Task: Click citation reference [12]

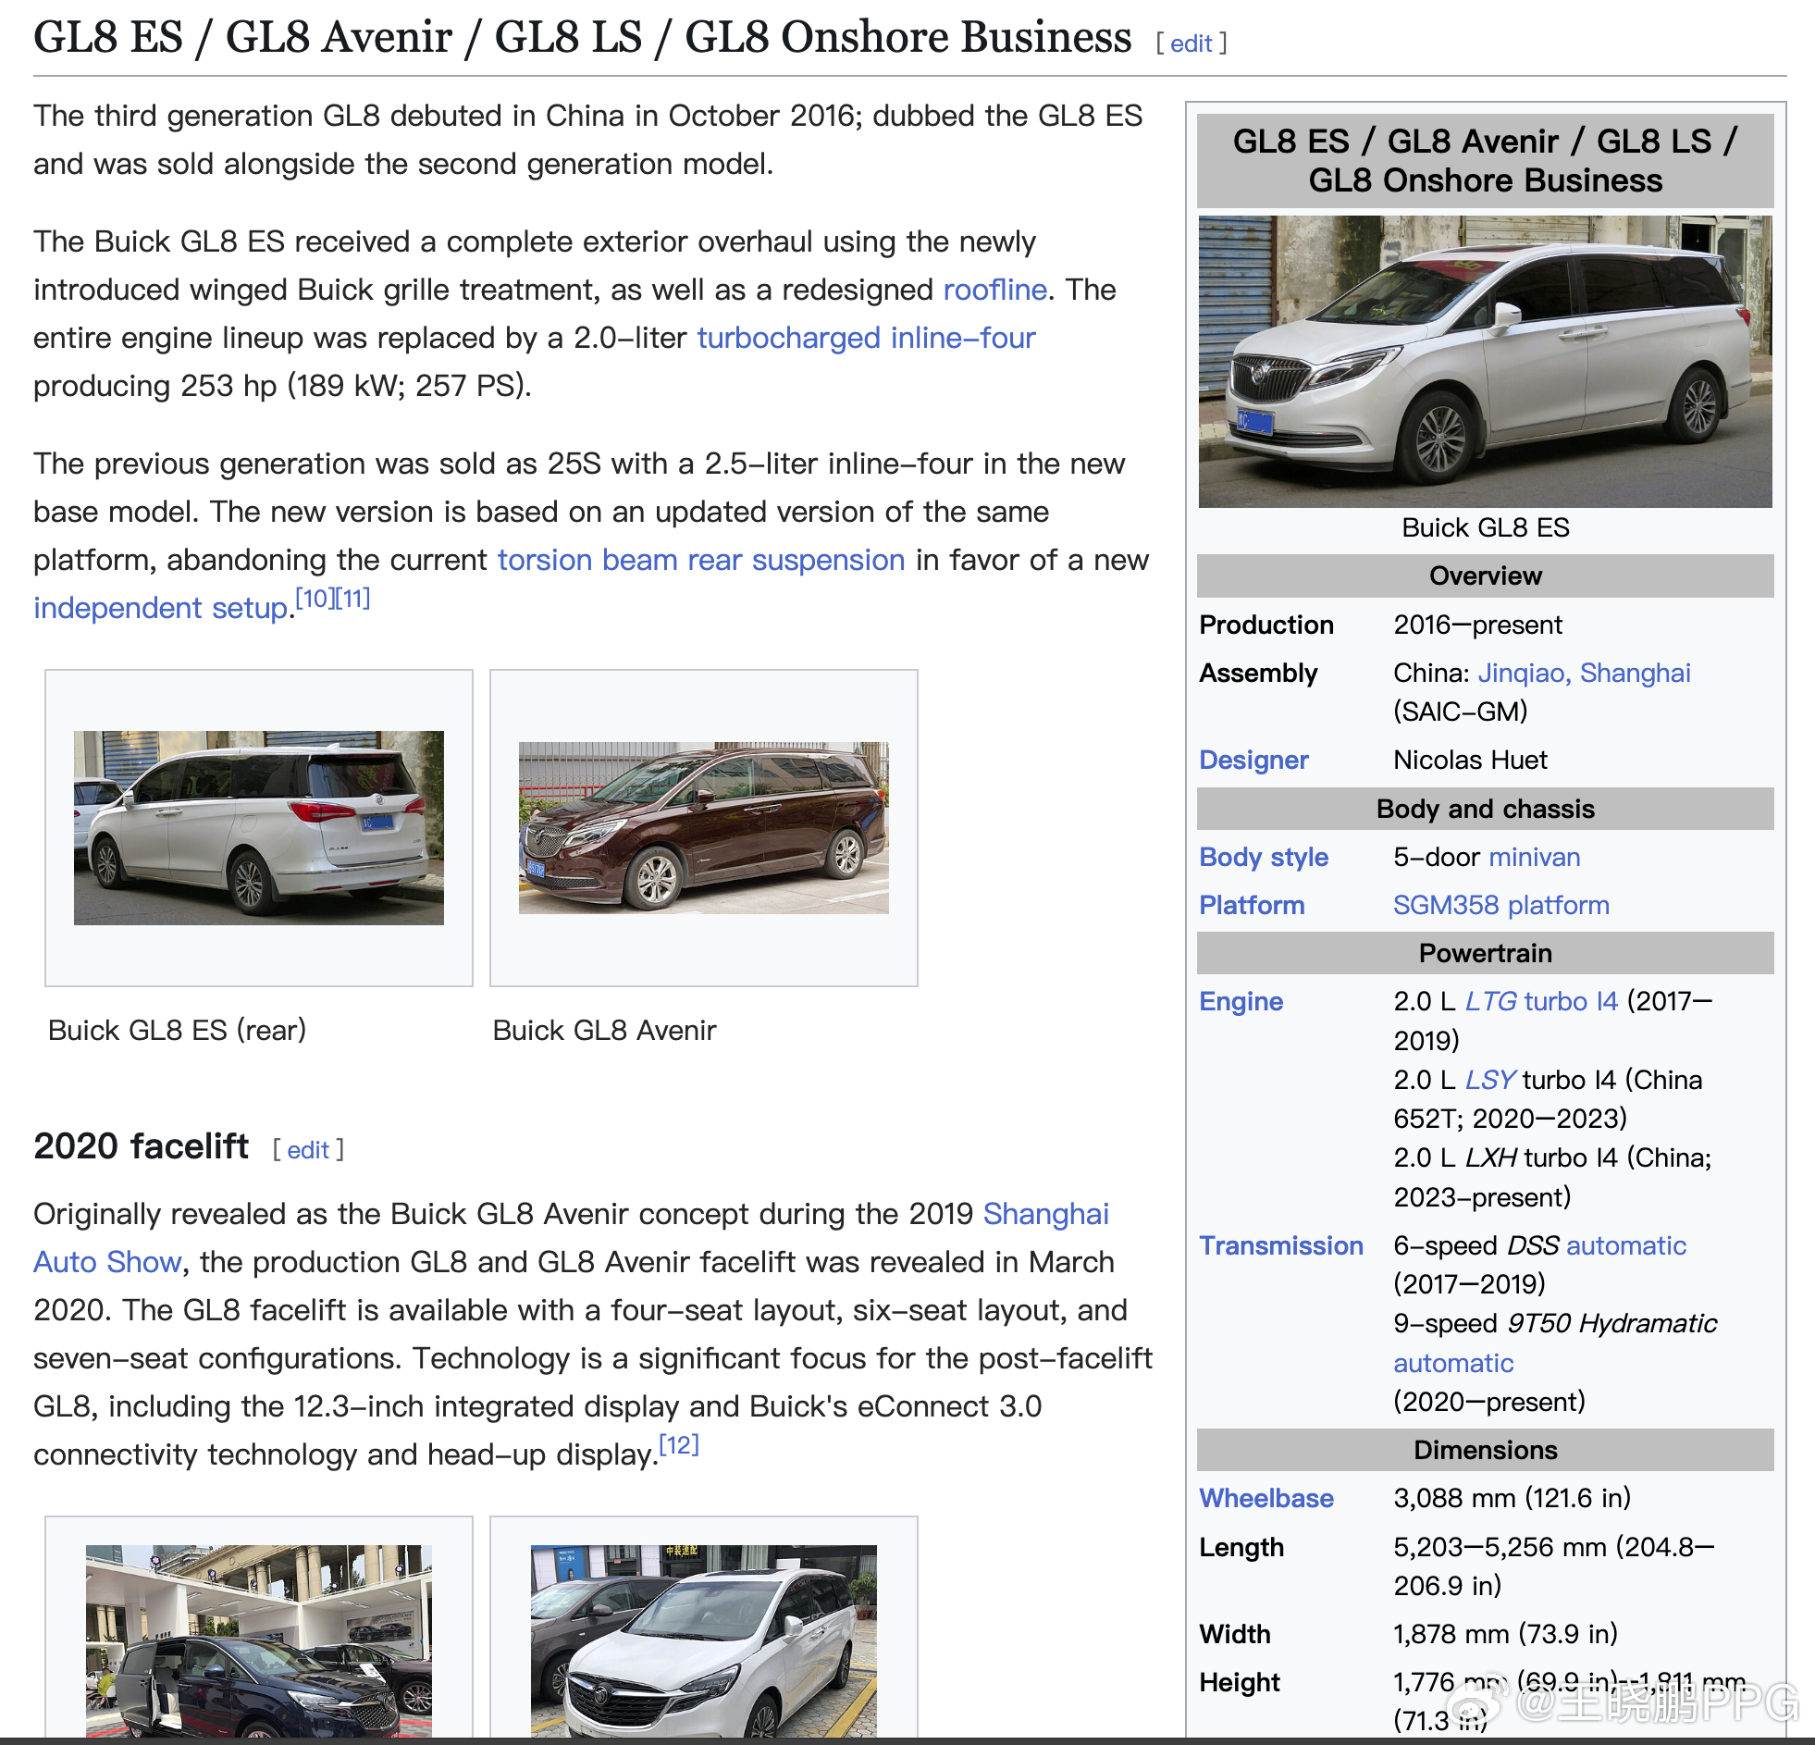Action: tap(679, 1445)
